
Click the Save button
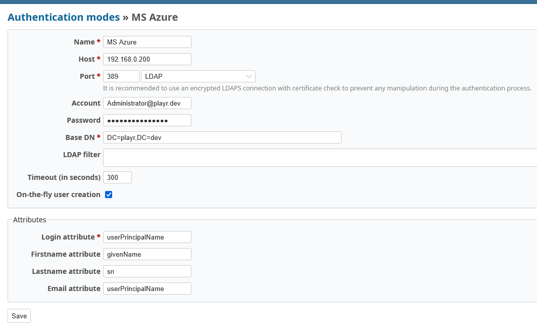click(19, 315)
